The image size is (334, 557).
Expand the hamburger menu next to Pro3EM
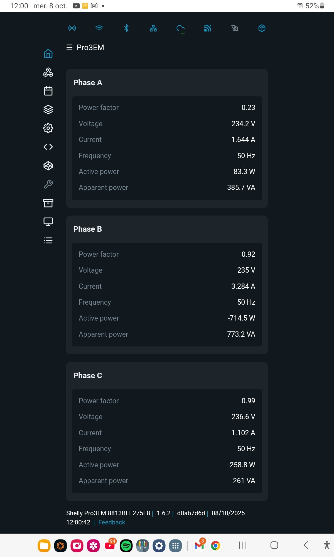coord(69,48)
